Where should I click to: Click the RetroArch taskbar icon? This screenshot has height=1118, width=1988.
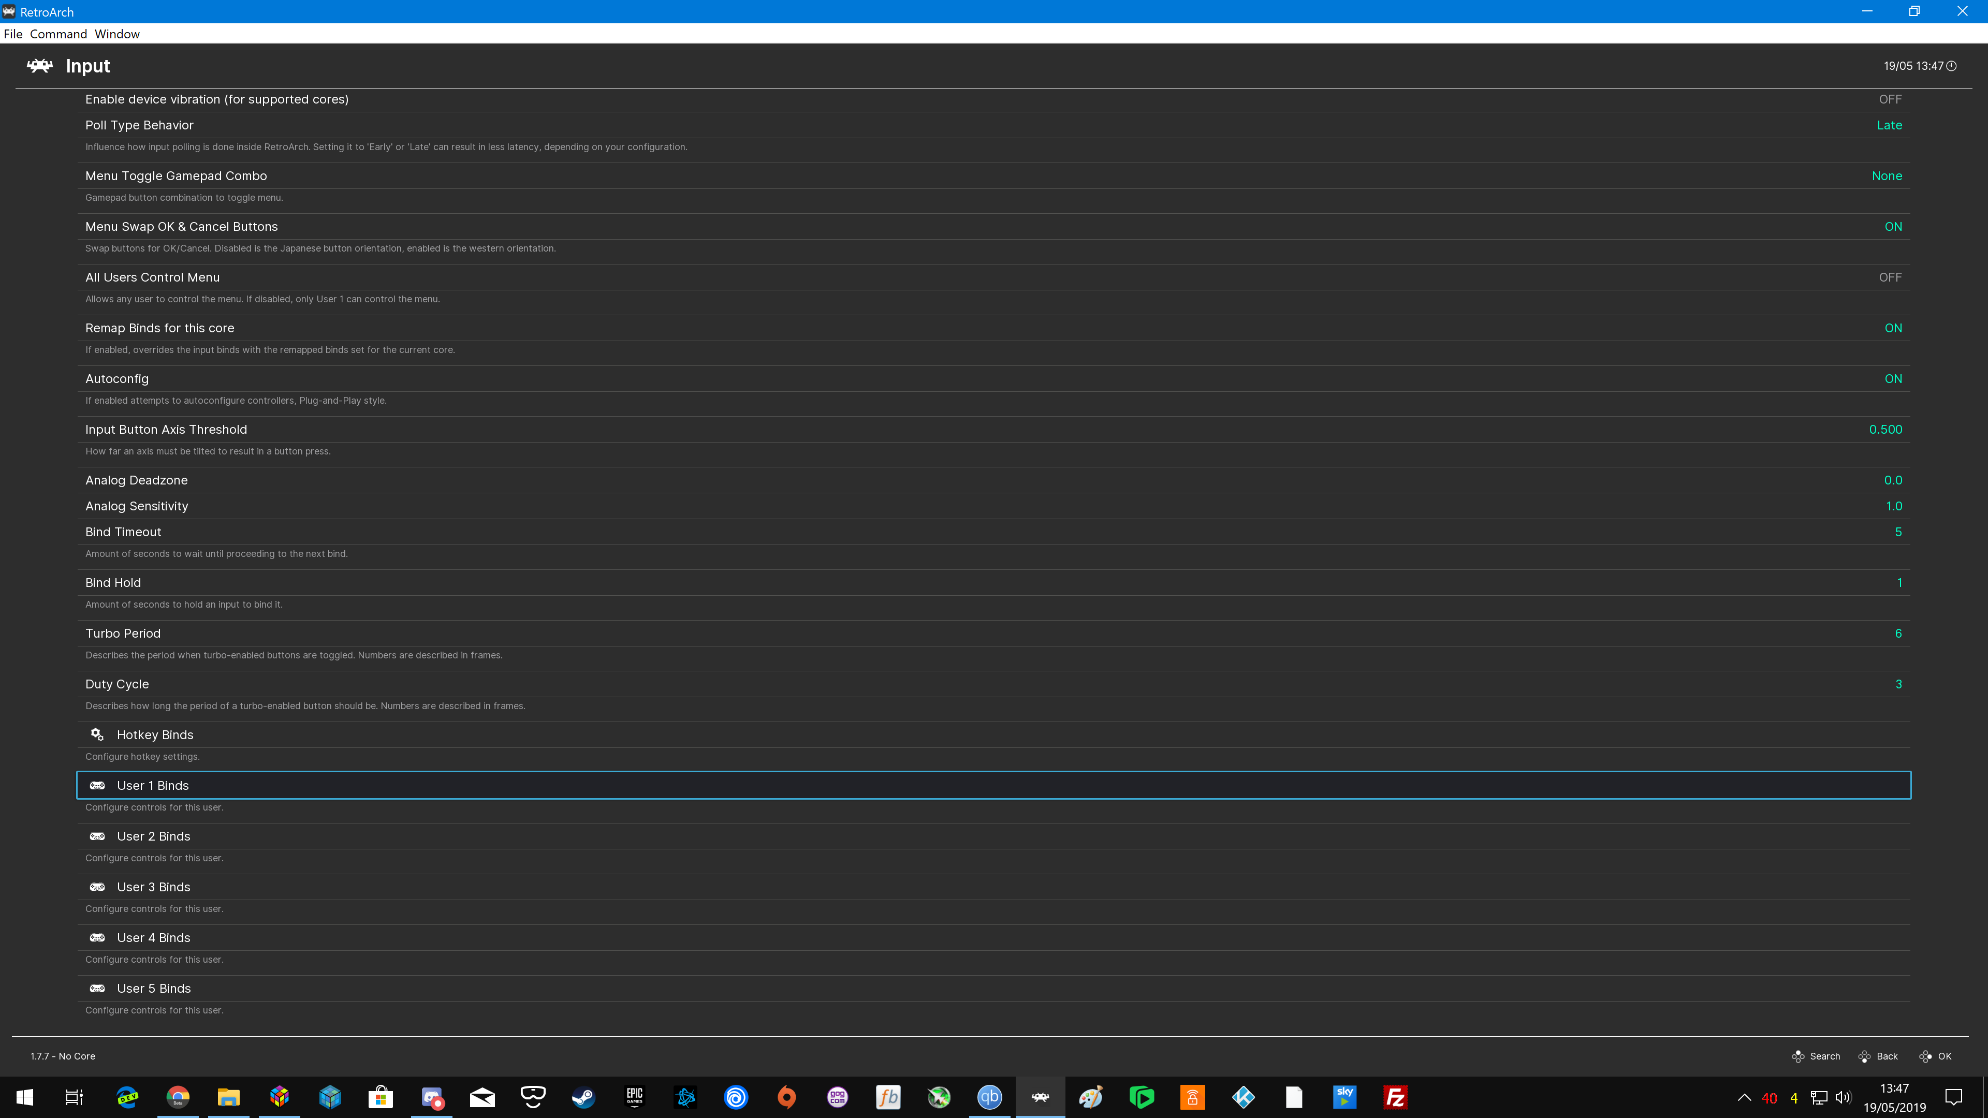click(x=1040, y=1096)
